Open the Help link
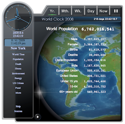Image resolution: width=125 pixels, height=124 pixels. click(x=18, y=107)
